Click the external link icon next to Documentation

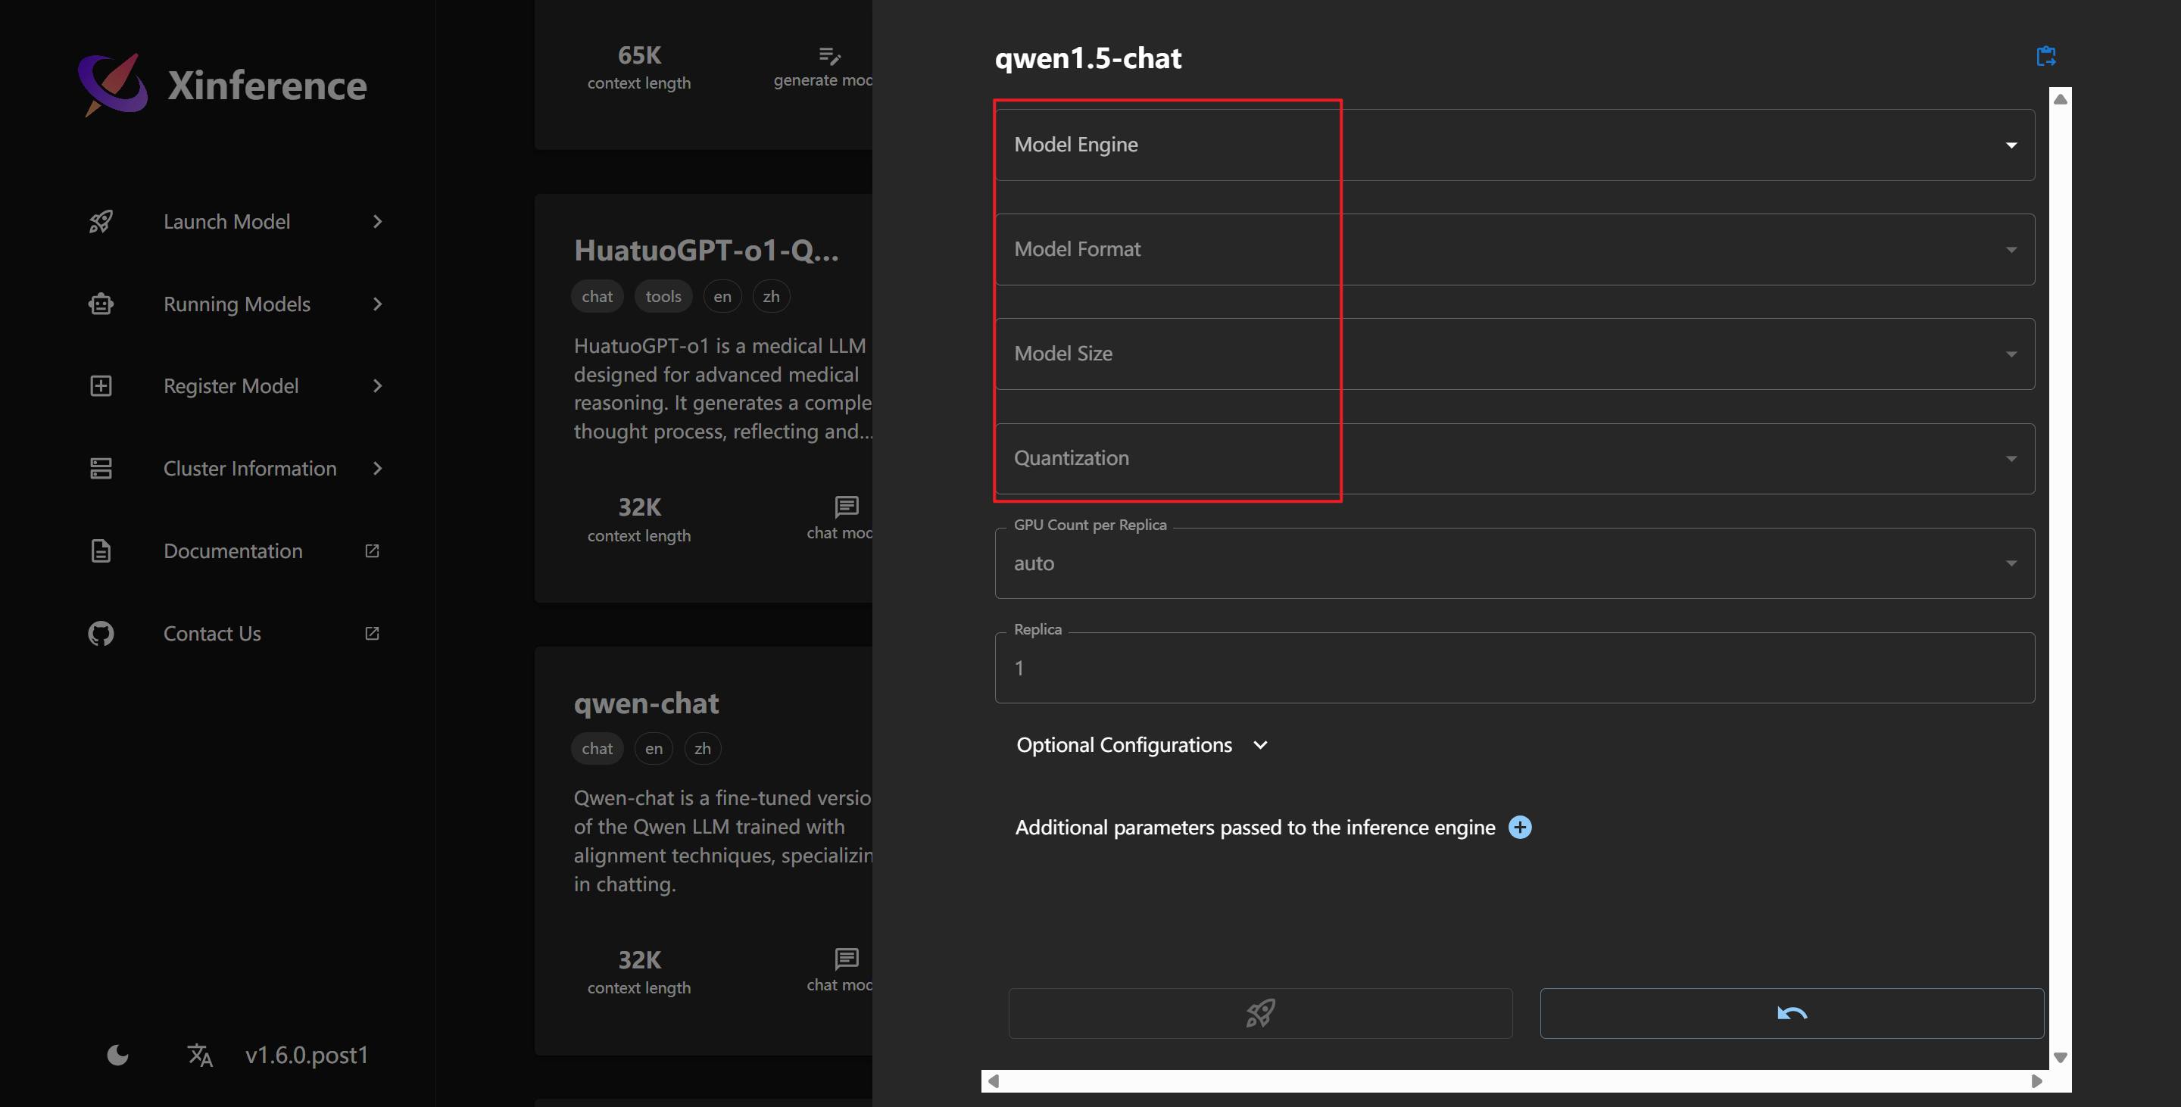pyautogui.click(x=372, y=551)
